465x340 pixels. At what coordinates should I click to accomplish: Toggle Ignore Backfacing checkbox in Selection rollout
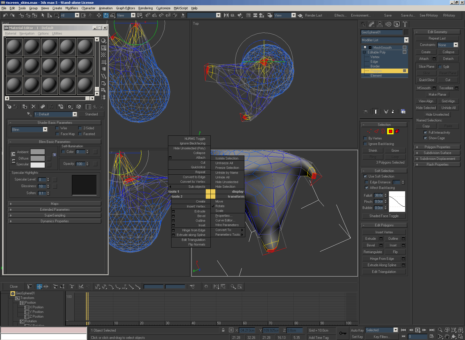pos(365,144)
